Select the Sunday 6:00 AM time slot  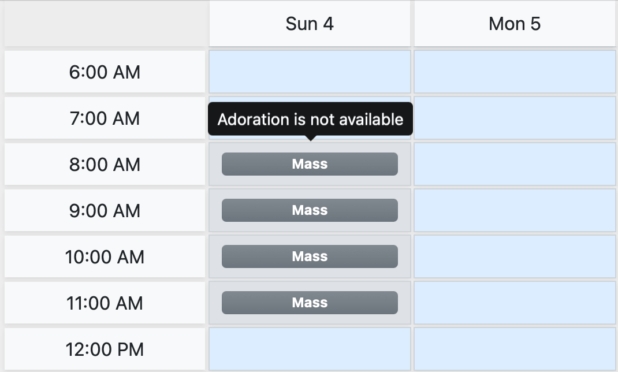click(310, 72)
